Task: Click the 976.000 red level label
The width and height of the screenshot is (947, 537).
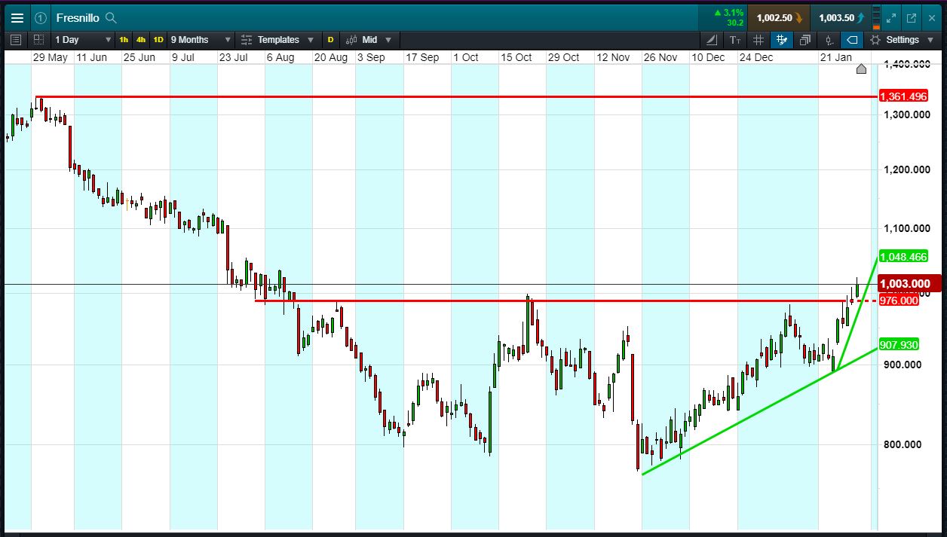Action: pyautogui.click(x=899, y=301)
